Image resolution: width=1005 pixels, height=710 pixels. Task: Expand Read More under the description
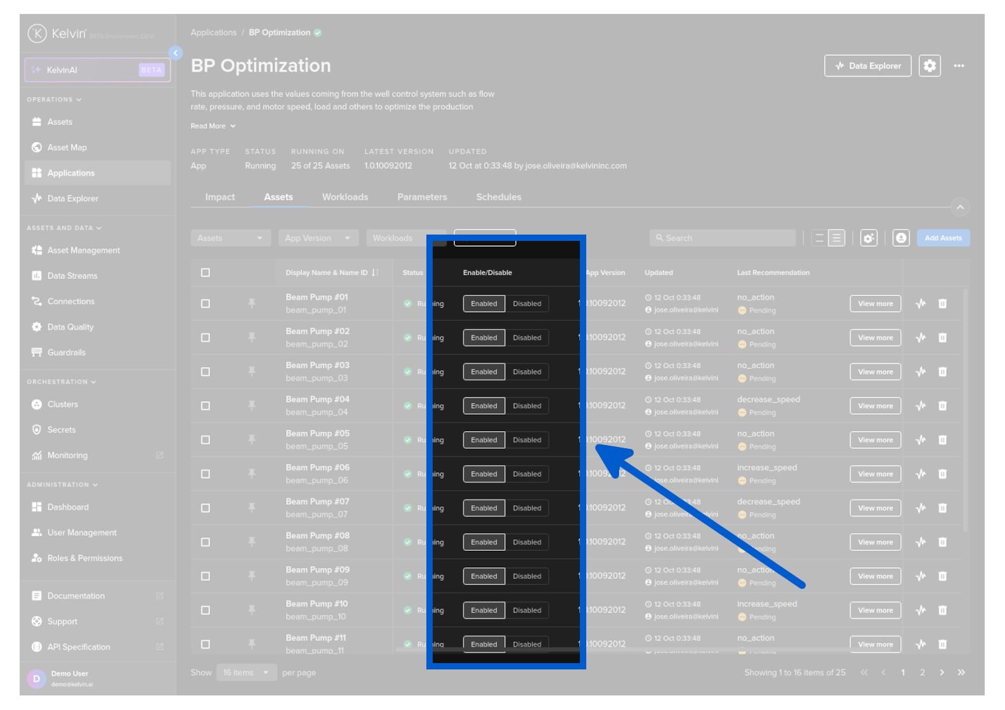pyautogui.click(x=213, y=126)
